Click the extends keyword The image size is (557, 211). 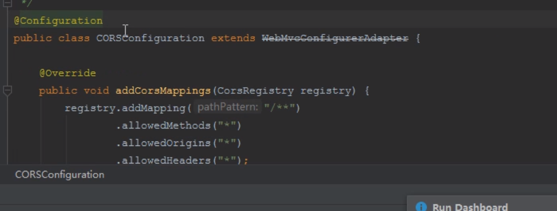(233, 38)
